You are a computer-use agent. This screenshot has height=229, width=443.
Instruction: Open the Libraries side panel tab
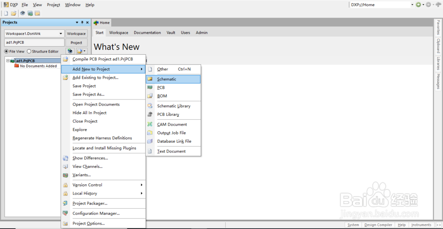438,64
